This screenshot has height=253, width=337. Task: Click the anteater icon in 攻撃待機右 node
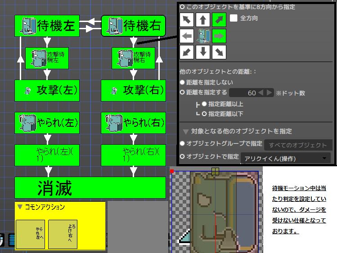[x=125, y=58]
